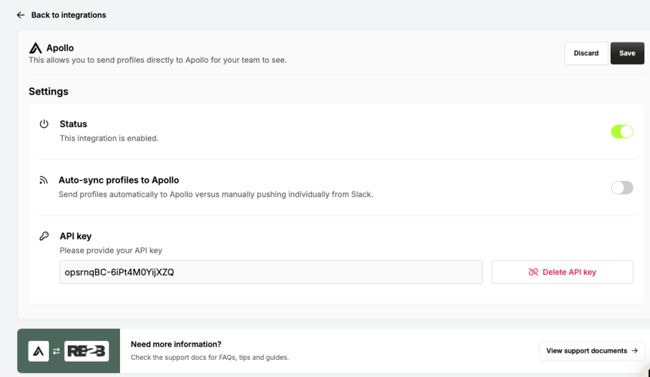Click the arrow in View support documents
The image size is (650, 377).
click(634, 350)
